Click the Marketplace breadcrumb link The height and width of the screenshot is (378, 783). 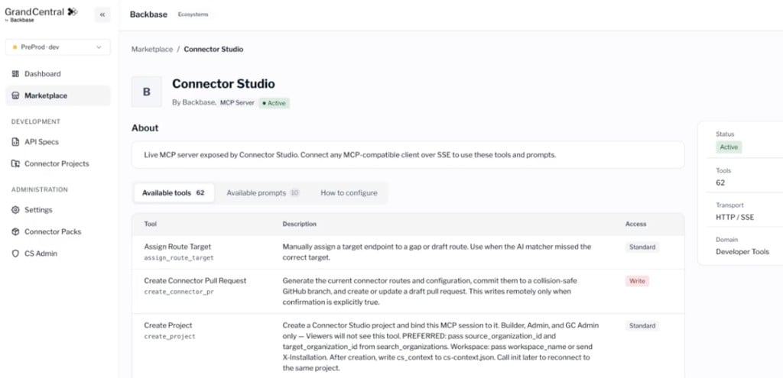[152, 50]
